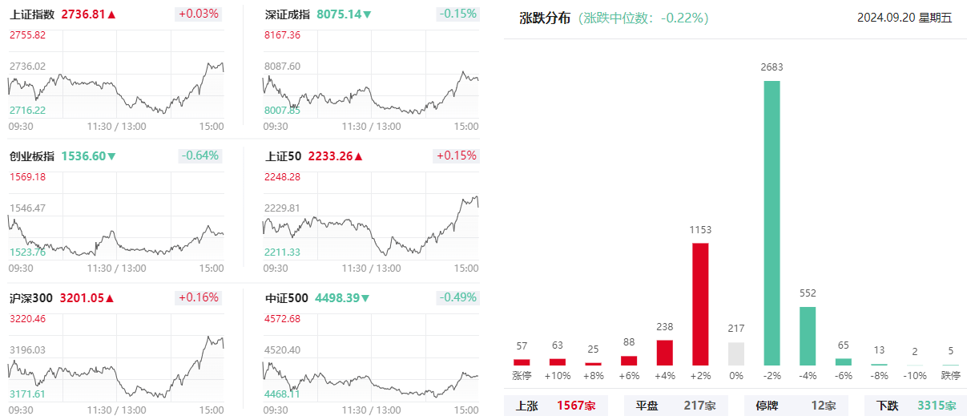Click the red up arrow next to 上证50
Image resolution: width=967 pixels, height=416 pixels.
359,156
